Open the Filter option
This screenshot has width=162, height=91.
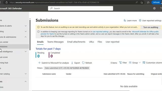(x=125, y=63)
